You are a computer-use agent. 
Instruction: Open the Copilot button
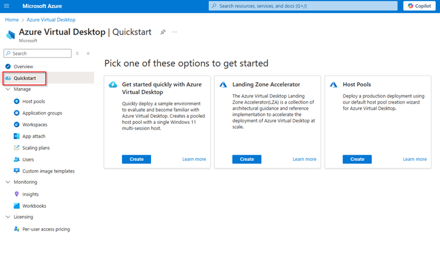(420, 6)
